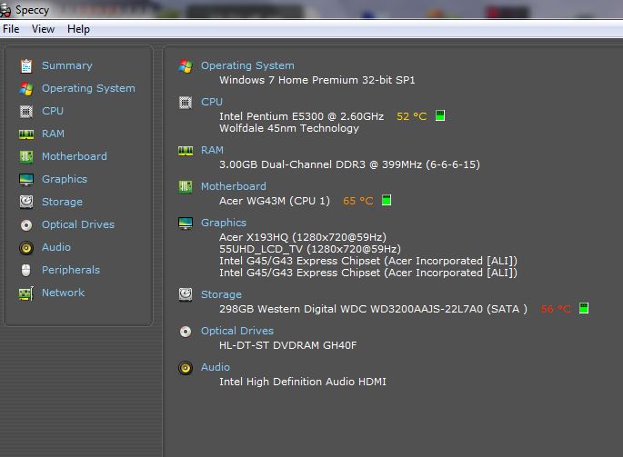The height and width of the screenshot is (457, 623).
Task: Click the Optical Drives heading link in summary
Action: pos(237,331)
